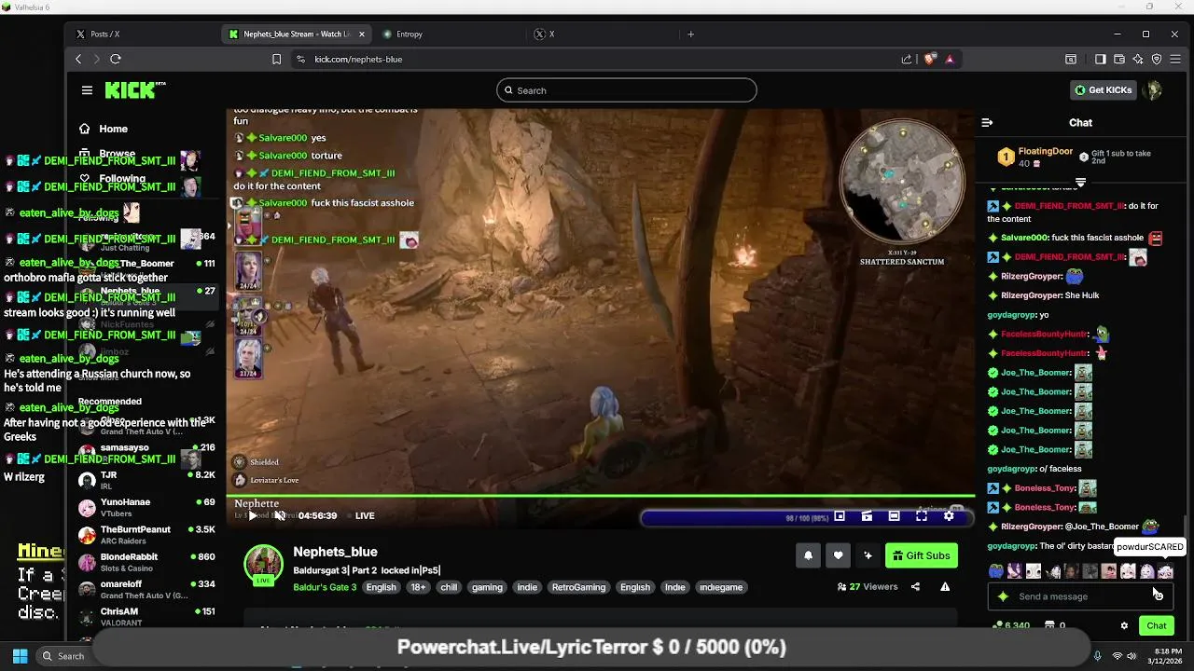This screenshot has width=1194, height=671.
Task: Toggle theater mode in the player
Action: (x=894, y=515)
